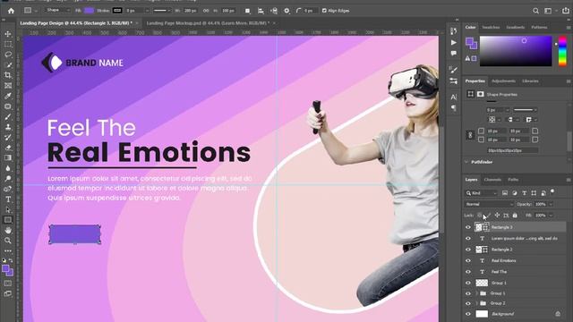This screenshot has width=573, height=322.
Task: Open the gear settings in options bar
Action: (286, 11)
